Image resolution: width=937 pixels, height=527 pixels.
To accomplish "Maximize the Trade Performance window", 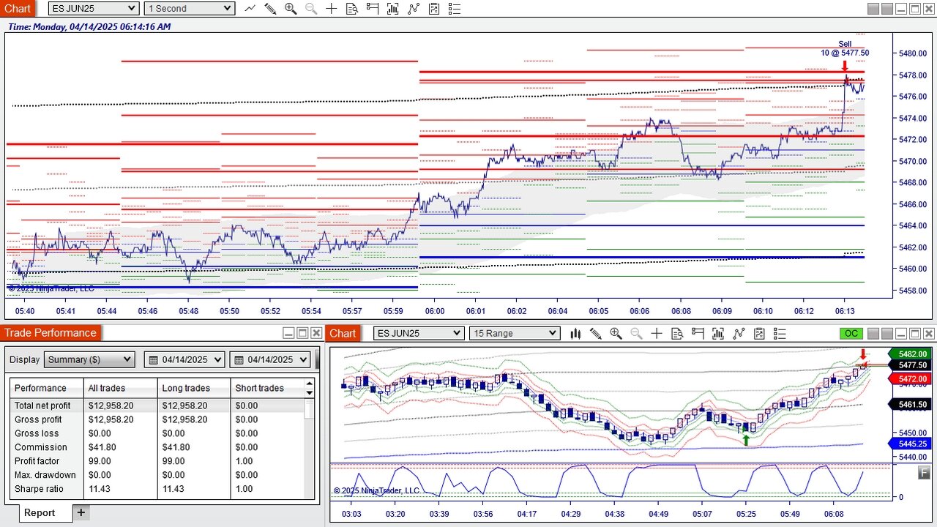I will pyautogui.click(x=302, y=333).
